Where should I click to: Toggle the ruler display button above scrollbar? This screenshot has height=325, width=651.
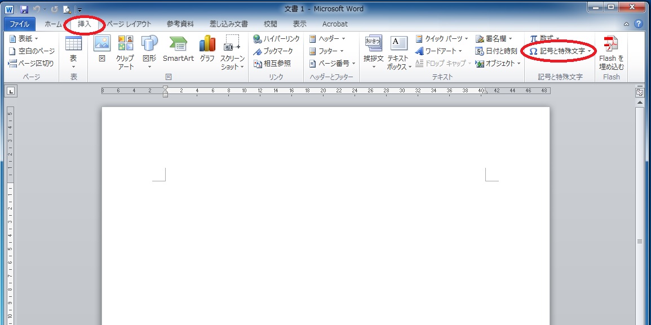(640, 92)
